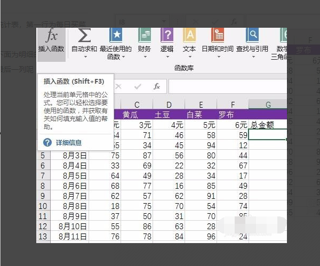Click the X cancel icon in formula bar
This screenshot has height=266, width=320.
coord(118,86)
